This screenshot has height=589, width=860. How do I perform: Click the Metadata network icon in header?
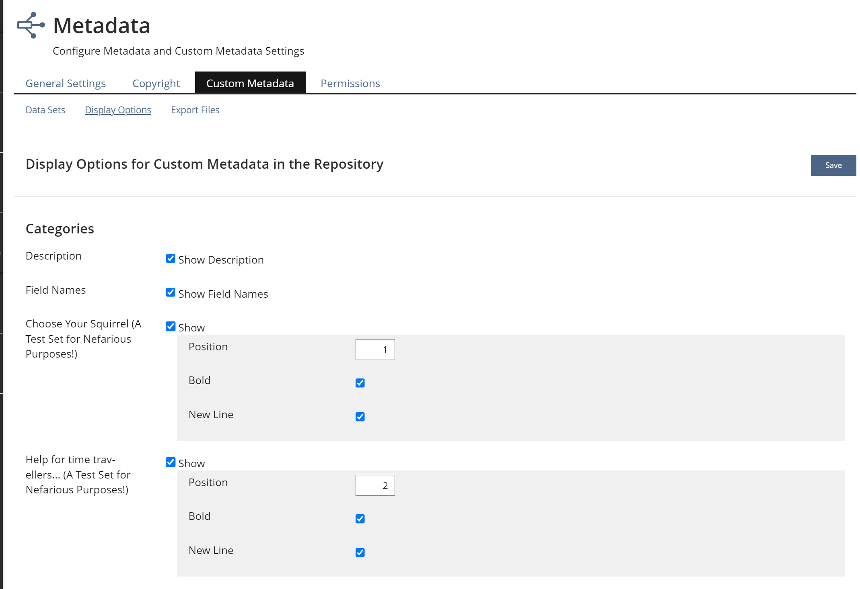31,25
